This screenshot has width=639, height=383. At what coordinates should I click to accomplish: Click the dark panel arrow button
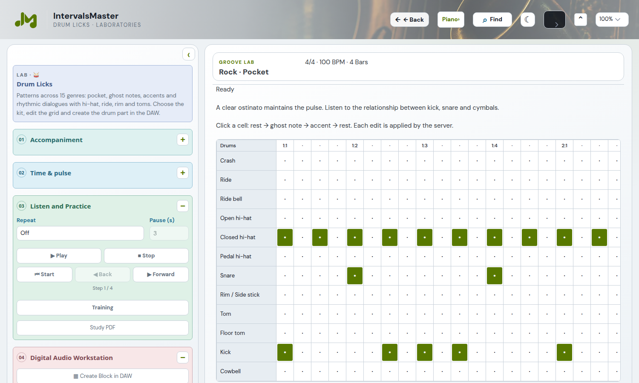[x=555, y=20]
